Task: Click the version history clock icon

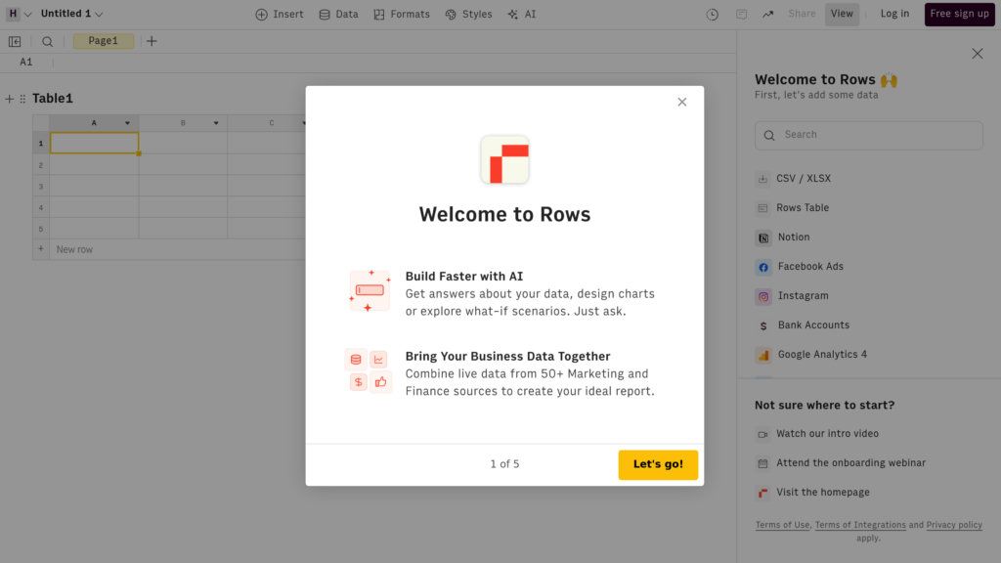Action: [711, 14]
